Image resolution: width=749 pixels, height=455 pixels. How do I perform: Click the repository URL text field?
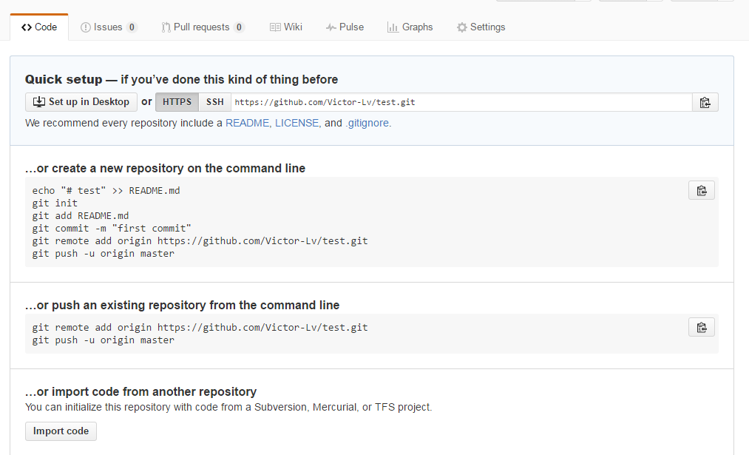click(461, 102)
